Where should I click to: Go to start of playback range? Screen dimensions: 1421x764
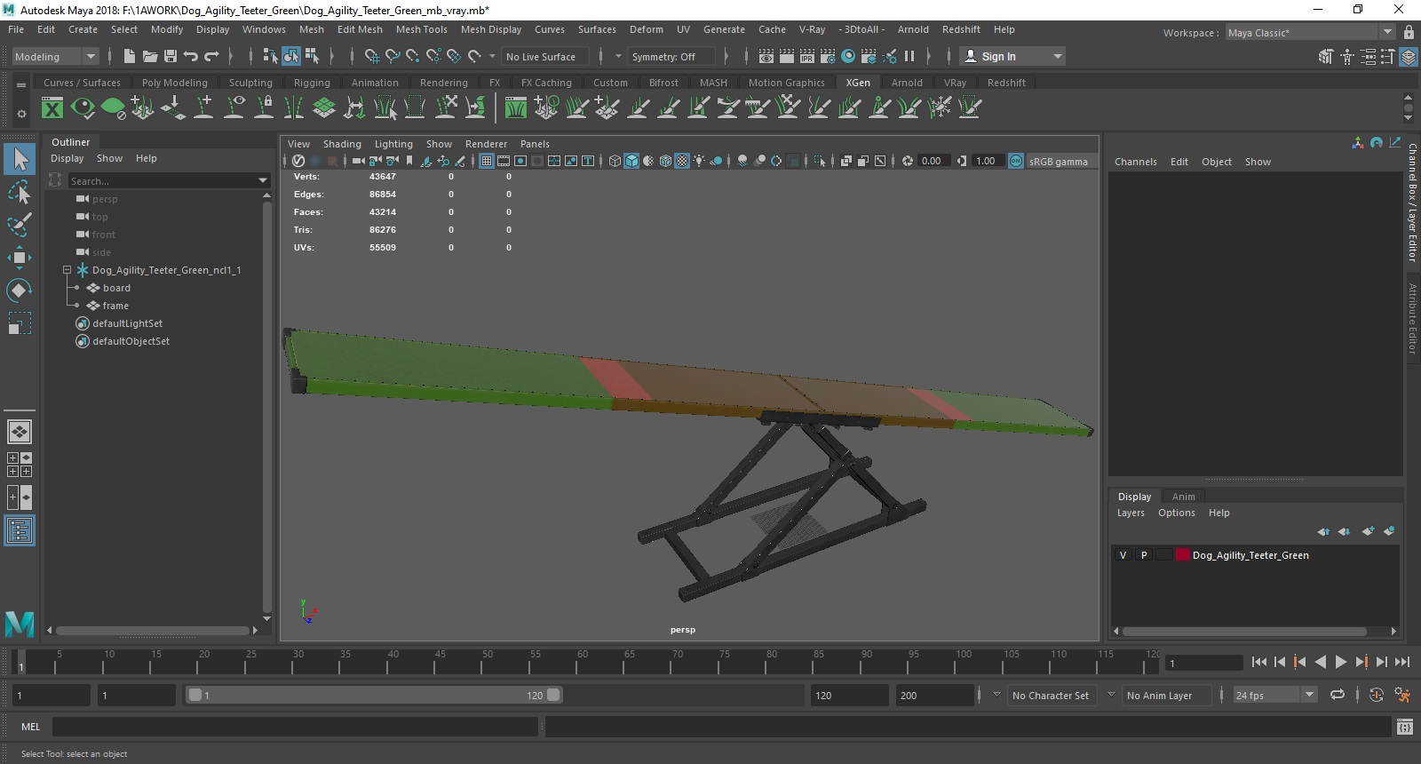pos(1259,662)
